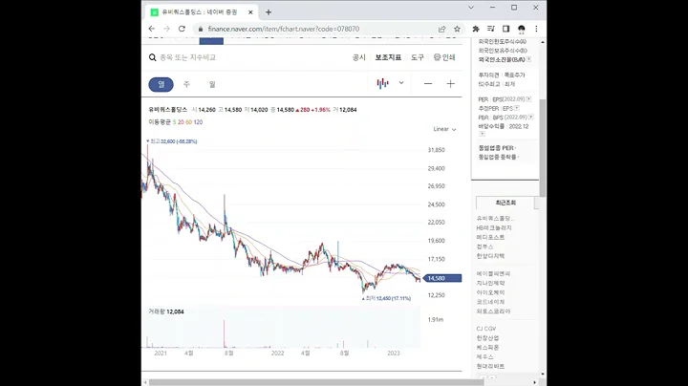
Task: Open 지나인제약 from recent list
Action: coord(490,283)
